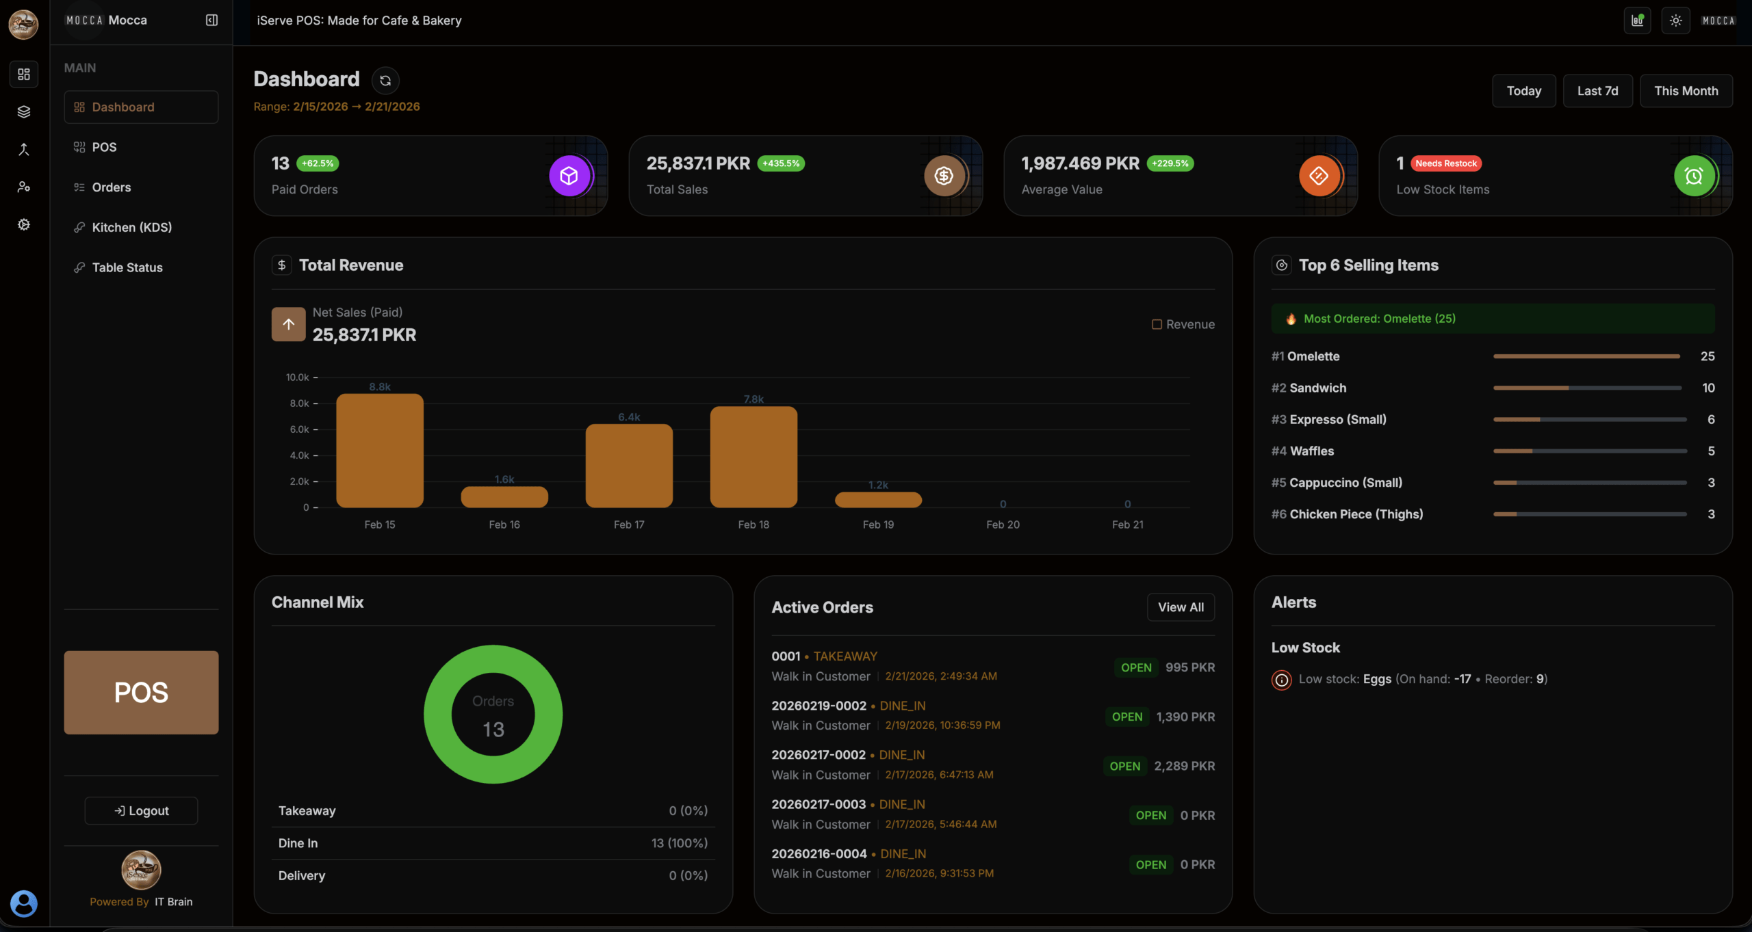Click the large brown POS tile
Screen dimensions: 1752x932
141,692
